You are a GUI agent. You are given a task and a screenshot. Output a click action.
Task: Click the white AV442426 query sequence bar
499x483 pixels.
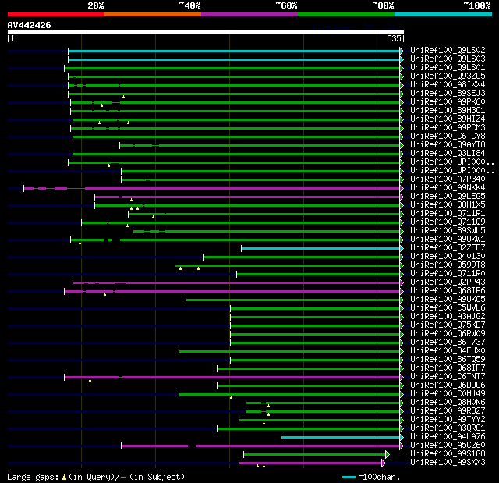click(x=206, y=32)
